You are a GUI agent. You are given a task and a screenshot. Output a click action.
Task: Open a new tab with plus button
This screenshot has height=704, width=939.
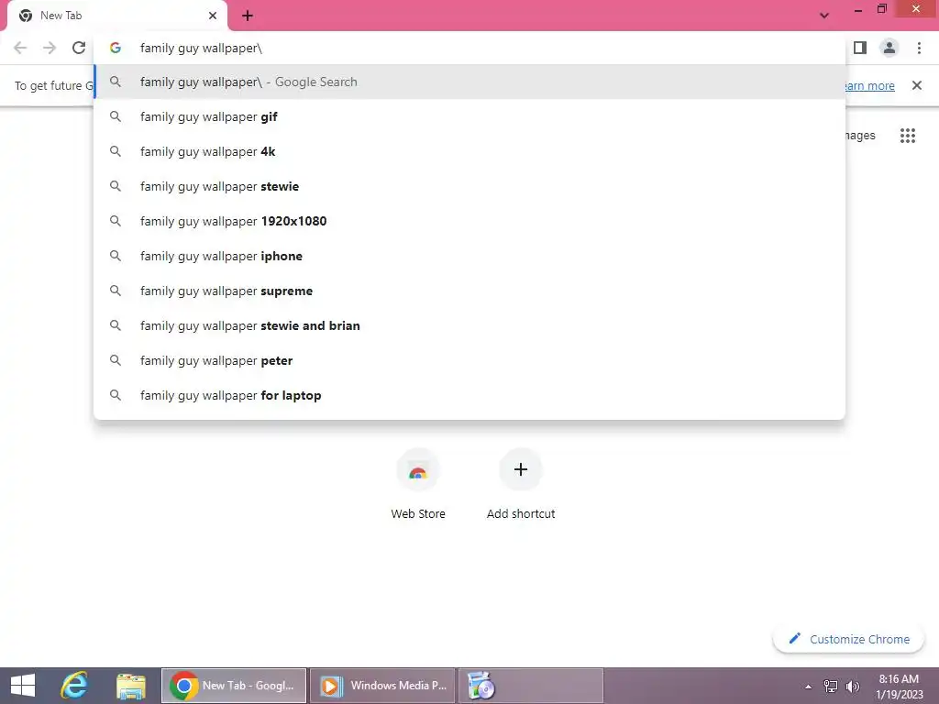coord(248,16)
